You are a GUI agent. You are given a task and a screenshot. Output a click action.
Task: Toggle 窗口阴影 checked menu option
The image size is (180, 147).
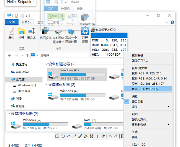(137, 102)
